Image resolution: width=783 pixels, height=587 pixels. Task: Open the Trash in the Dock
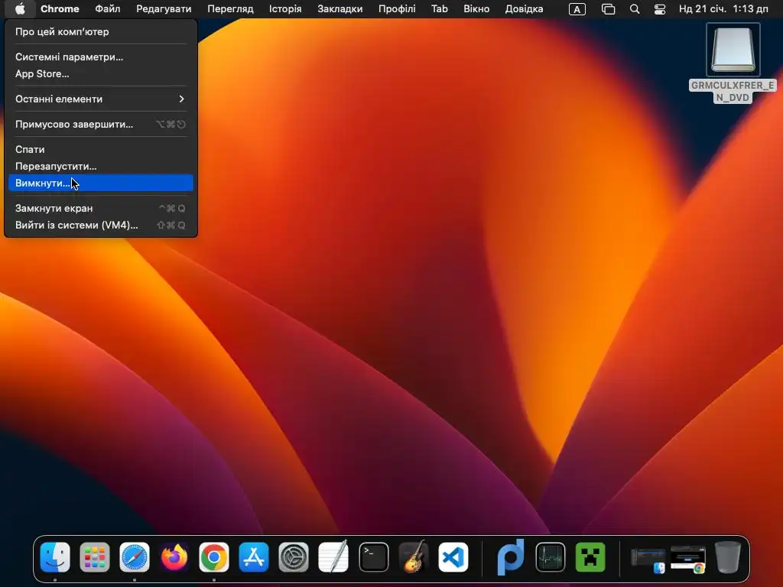[728, 557]
